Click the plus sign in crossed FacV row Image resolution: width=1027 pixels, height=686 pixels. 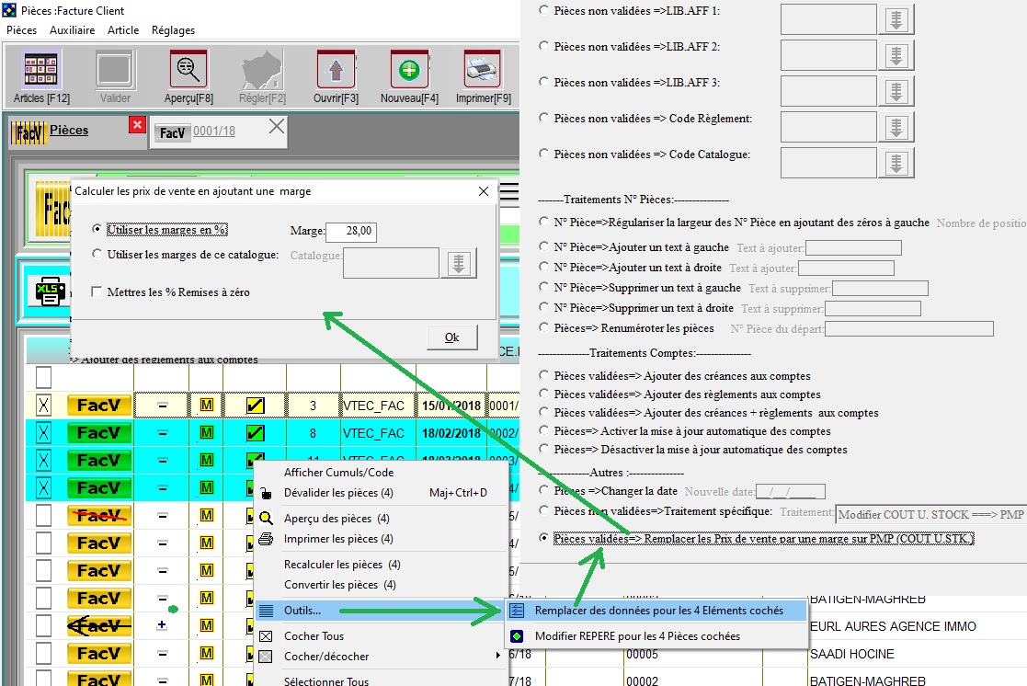(162, 625)
